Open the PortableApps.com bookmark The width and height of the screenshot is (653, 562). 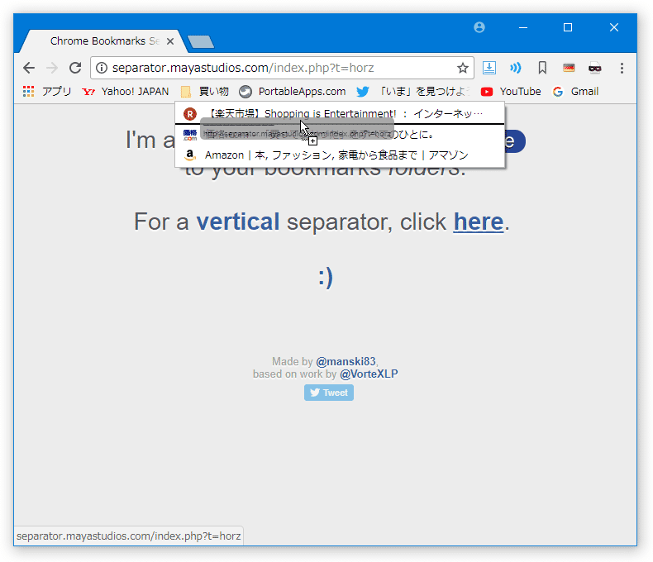point(293,92)
